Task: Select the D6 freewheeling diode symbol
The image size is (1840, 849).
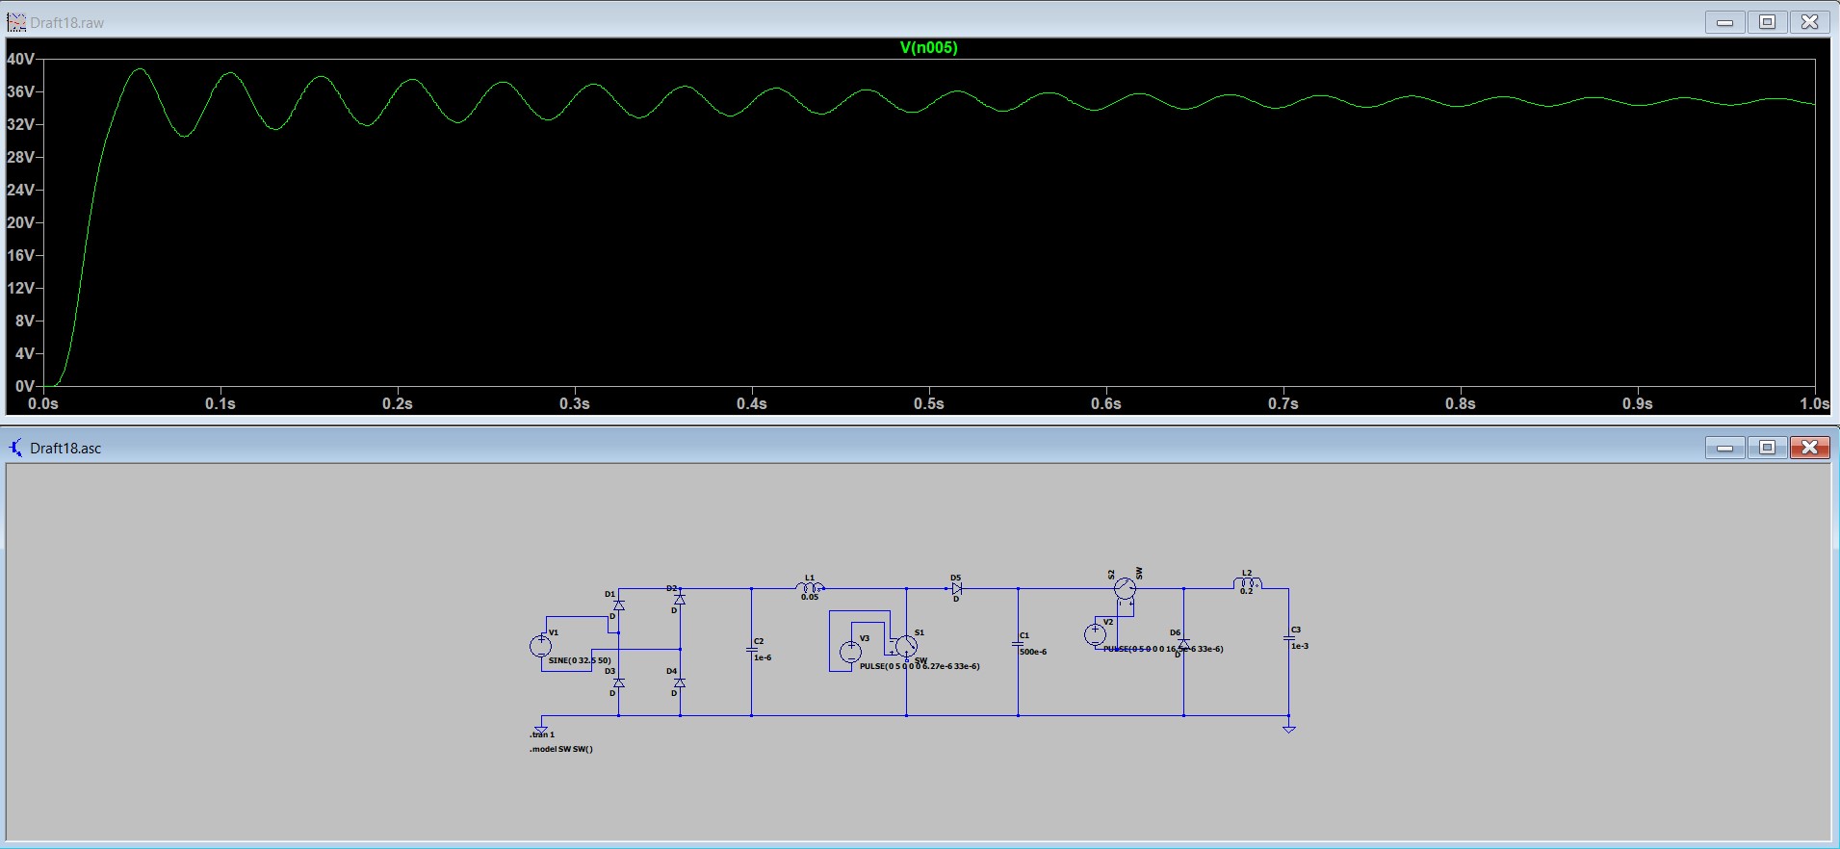Action: tap(1183, 644)
